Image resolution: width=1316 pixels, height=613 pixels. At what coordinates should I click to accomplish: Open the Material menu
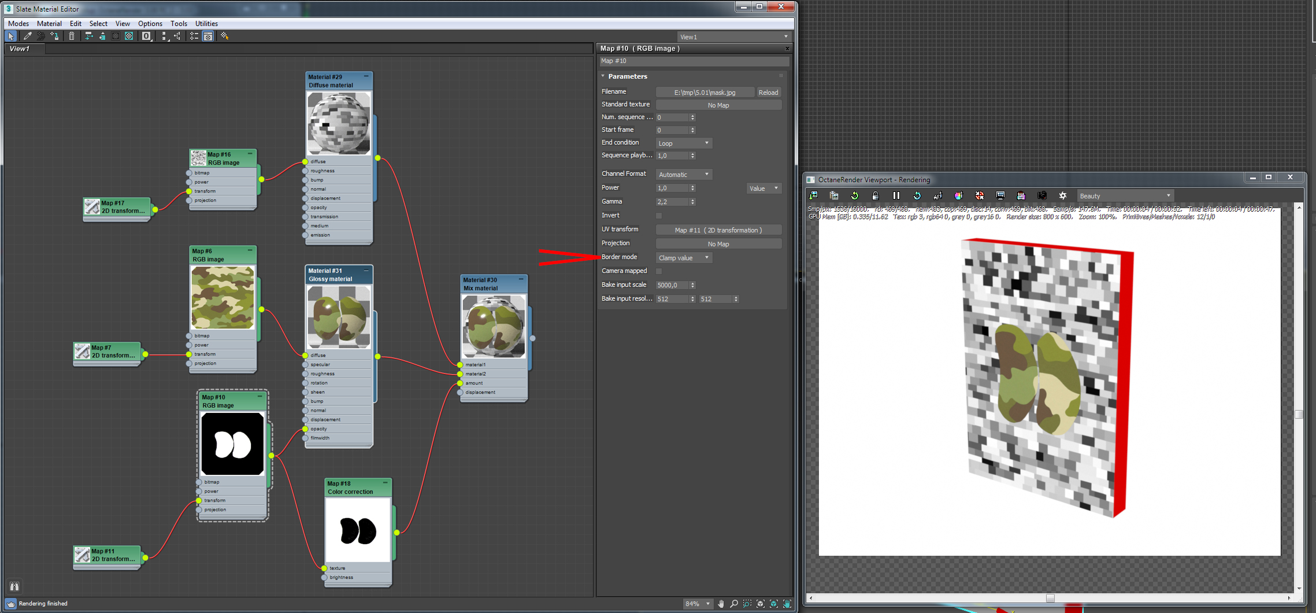click(49, 24)
